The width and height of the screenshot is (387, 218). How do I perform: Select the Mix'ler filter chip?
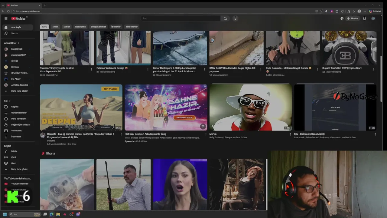[67, 27]
